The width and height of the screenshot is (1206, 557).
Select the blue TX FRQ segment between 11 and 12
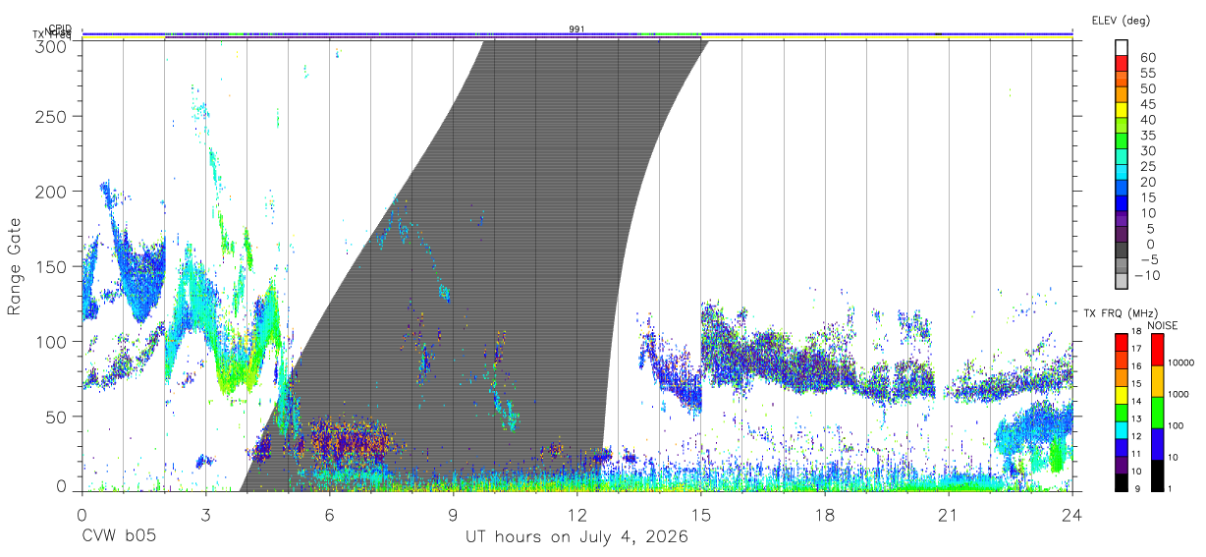1122,446
